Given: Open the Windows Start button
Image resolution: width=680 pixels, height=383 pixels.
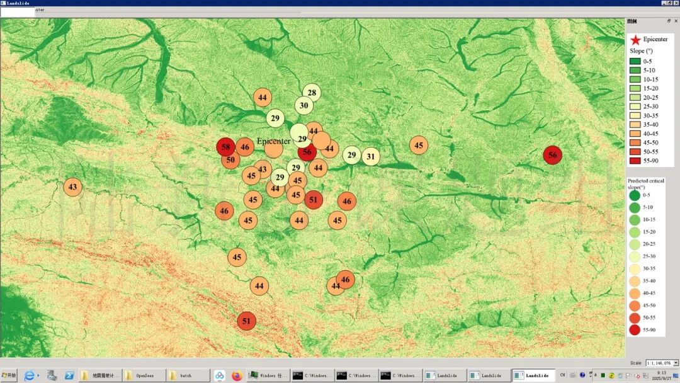Looking at the screenshot, I should coord(9,375).
